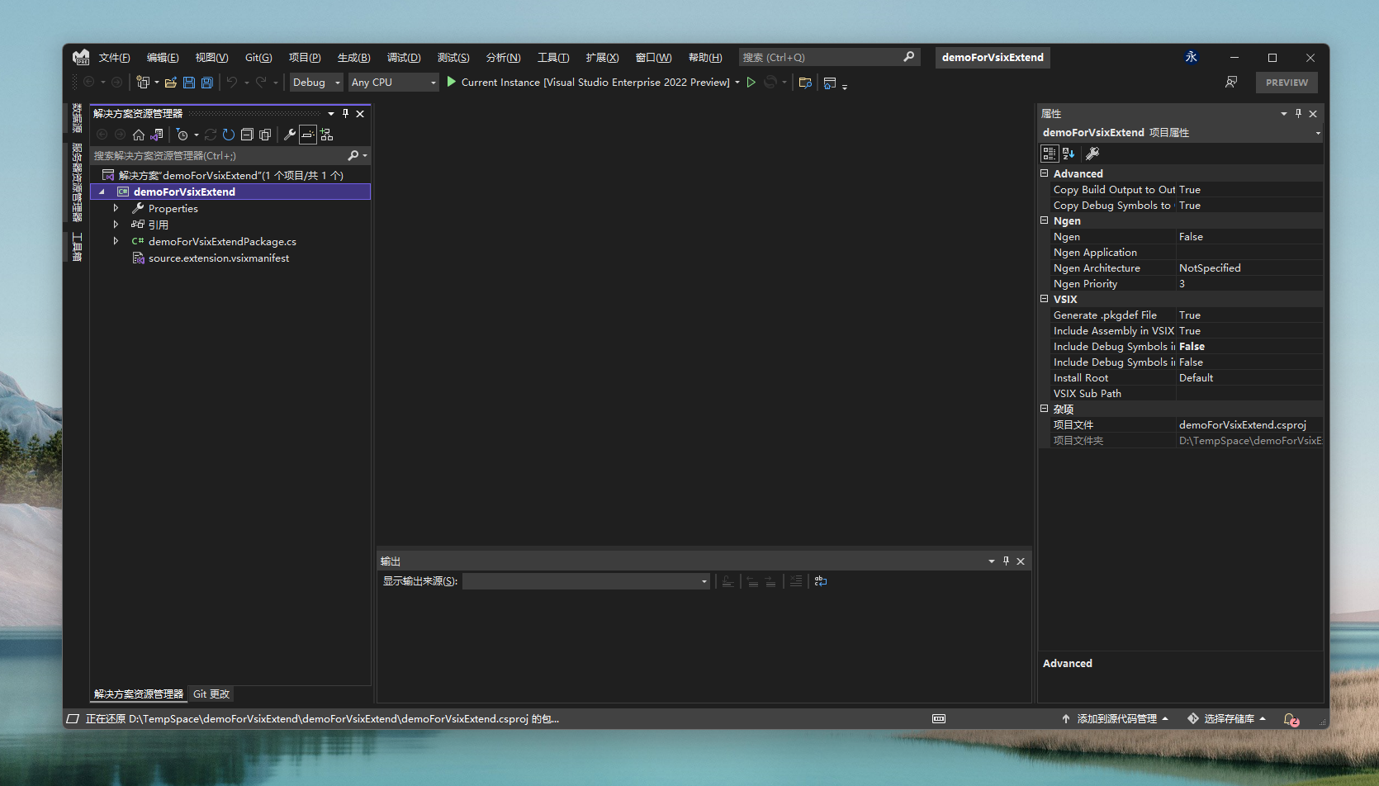This screenshot has width=1379, height=786.
Task: Pin the Solution Explorer panel (auto hide)
Action: tap(345, 114)
